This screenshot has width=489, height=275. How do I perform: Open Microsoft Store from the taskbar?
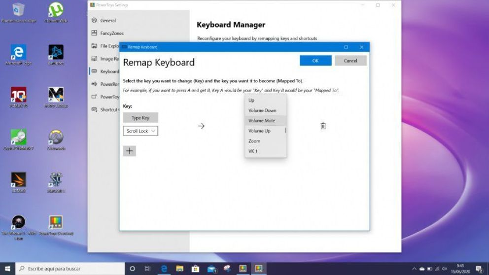click(x=196, y=269)
